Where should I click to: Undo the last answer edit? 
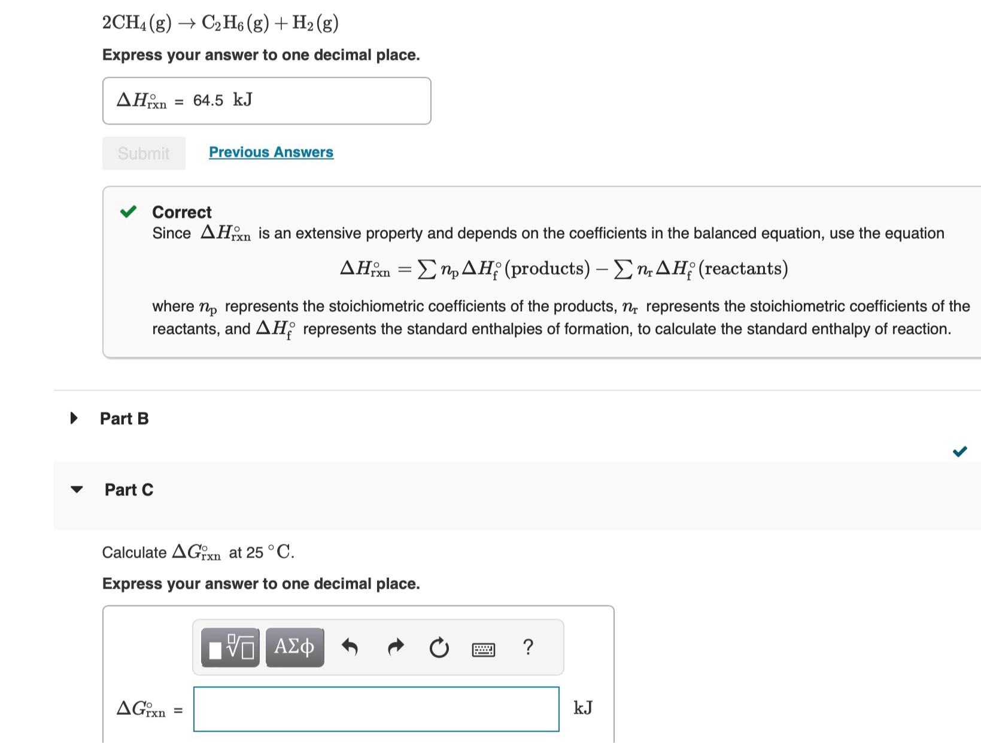pyautogui.click(x=350, y=647)
